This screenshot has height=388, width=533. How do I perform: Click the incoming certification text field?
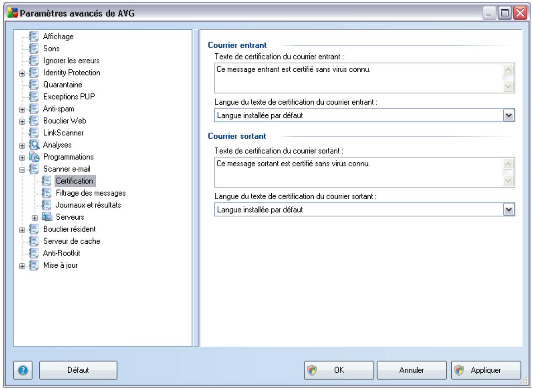pyautogui.click(x=364, y=78)
